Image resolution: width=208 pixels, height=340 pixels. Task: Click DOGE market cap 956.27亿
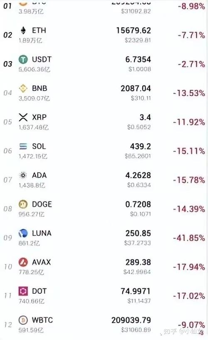tap(32, 214)
